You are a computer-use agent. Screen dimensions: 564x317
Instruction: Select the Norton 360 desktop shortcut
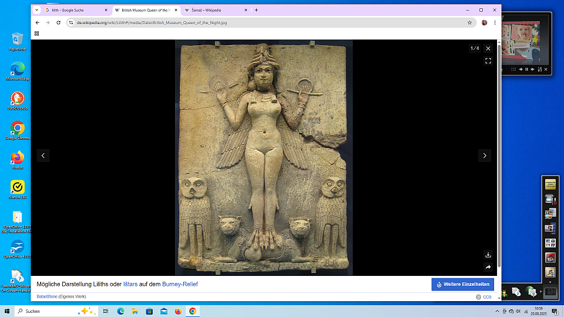17,190
